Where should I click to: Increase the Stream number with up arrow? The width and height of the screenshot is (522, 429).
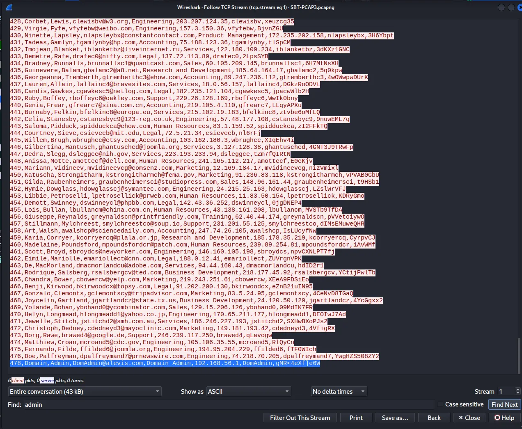518,389
